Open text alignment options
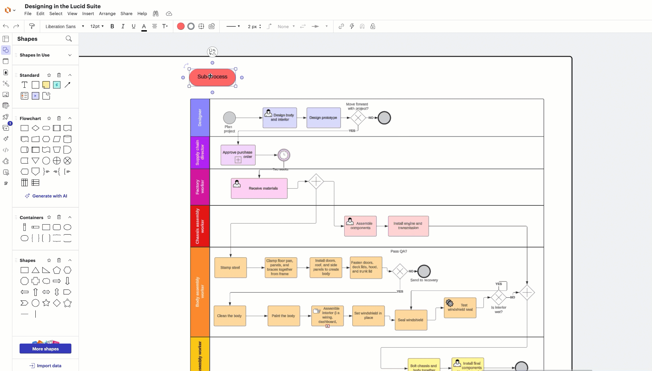Viewport: 652px width, 371px height. 155,26
